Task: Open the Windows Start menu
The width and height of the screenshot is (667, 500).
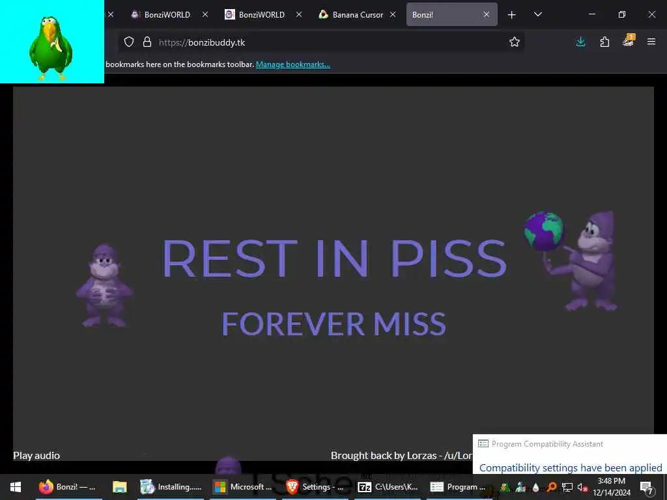Action: (16, 487)
